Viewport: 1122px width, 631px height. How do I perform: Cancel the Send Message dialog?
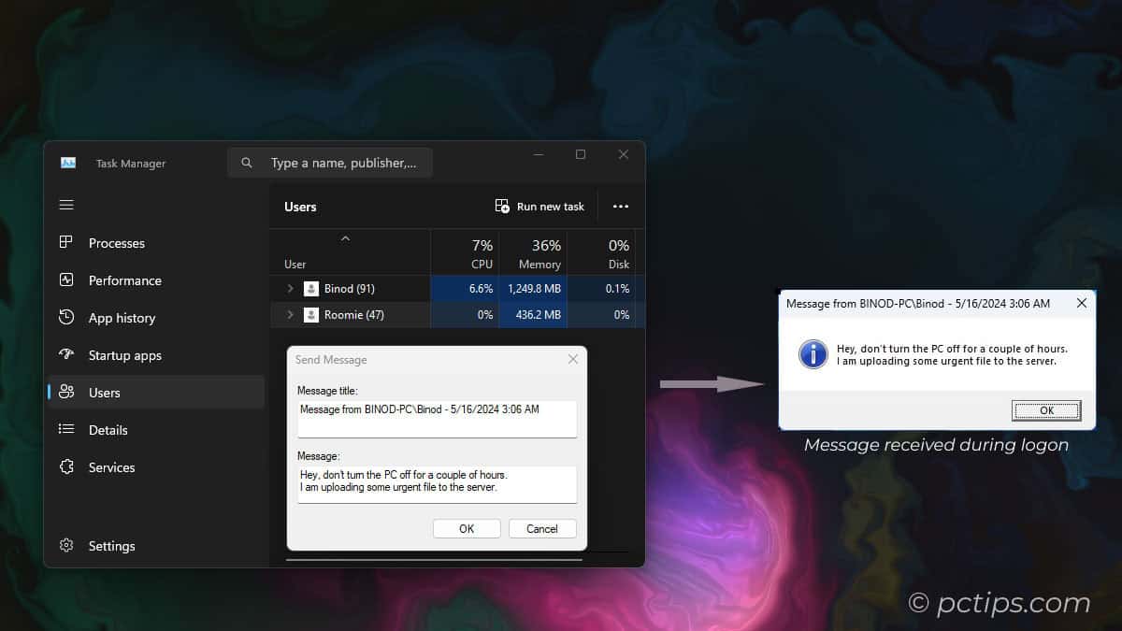coord(542,528)
